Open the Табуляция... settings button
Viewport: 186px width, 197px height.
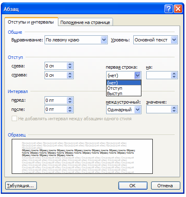point(21,186)
